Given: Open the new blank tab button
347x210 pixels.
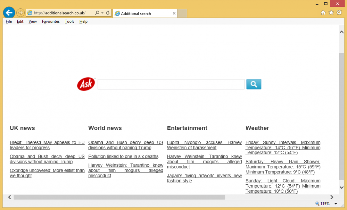Looking at the screenshot, I should pyautogui.click(x=182, y=14).
